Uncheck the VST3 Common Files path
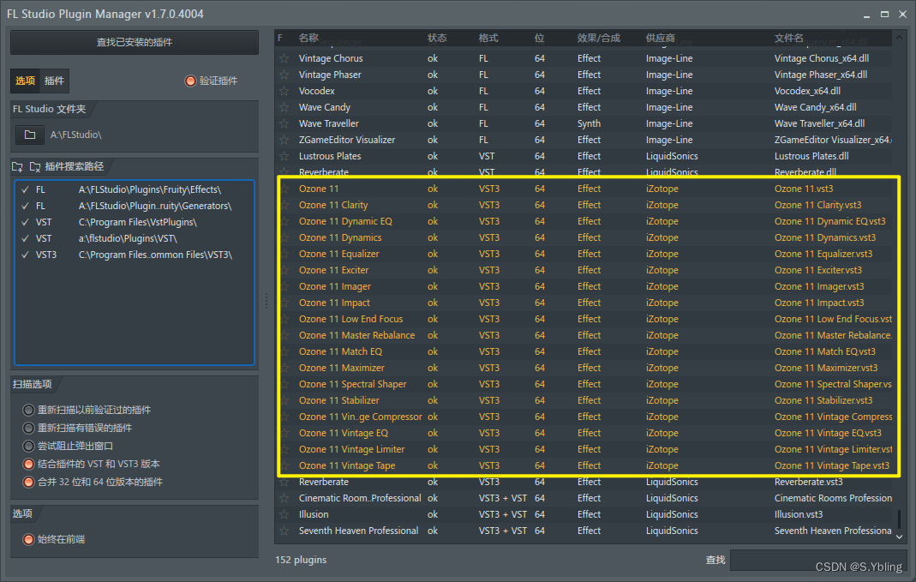Viewport: 916px width, 582px height. pos(25,255)
